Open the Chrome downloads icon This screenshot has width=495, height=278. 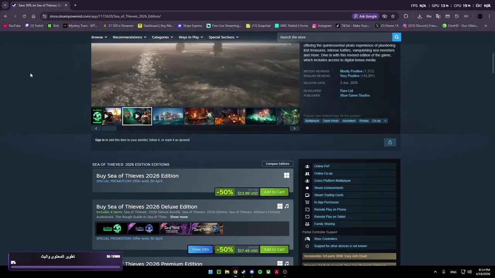point(420,16)
